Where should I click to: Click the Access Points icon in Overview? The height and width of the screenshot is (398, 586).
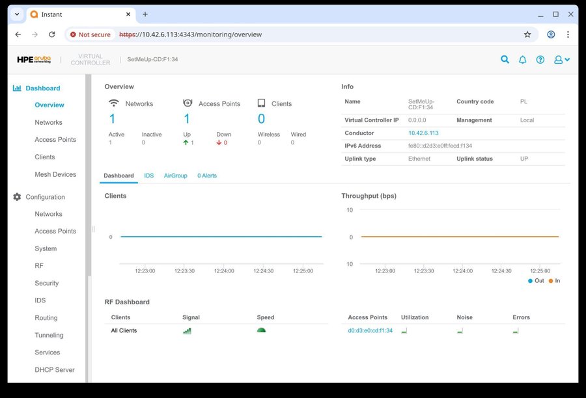pos(188,103)
